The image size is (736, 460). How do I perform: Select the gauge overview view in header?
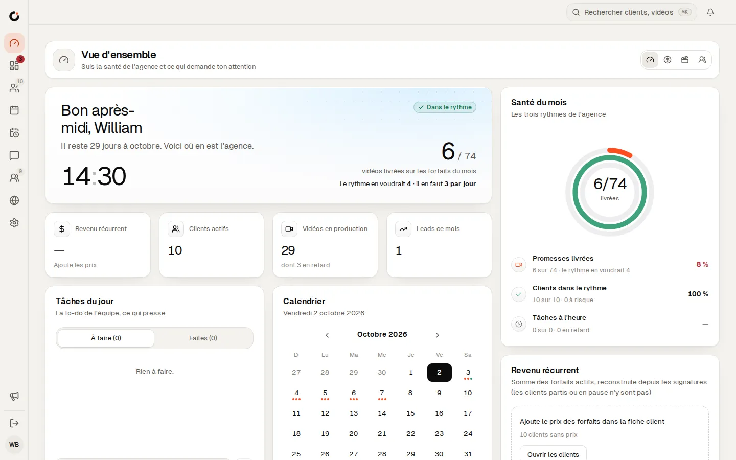coord(650,60)
